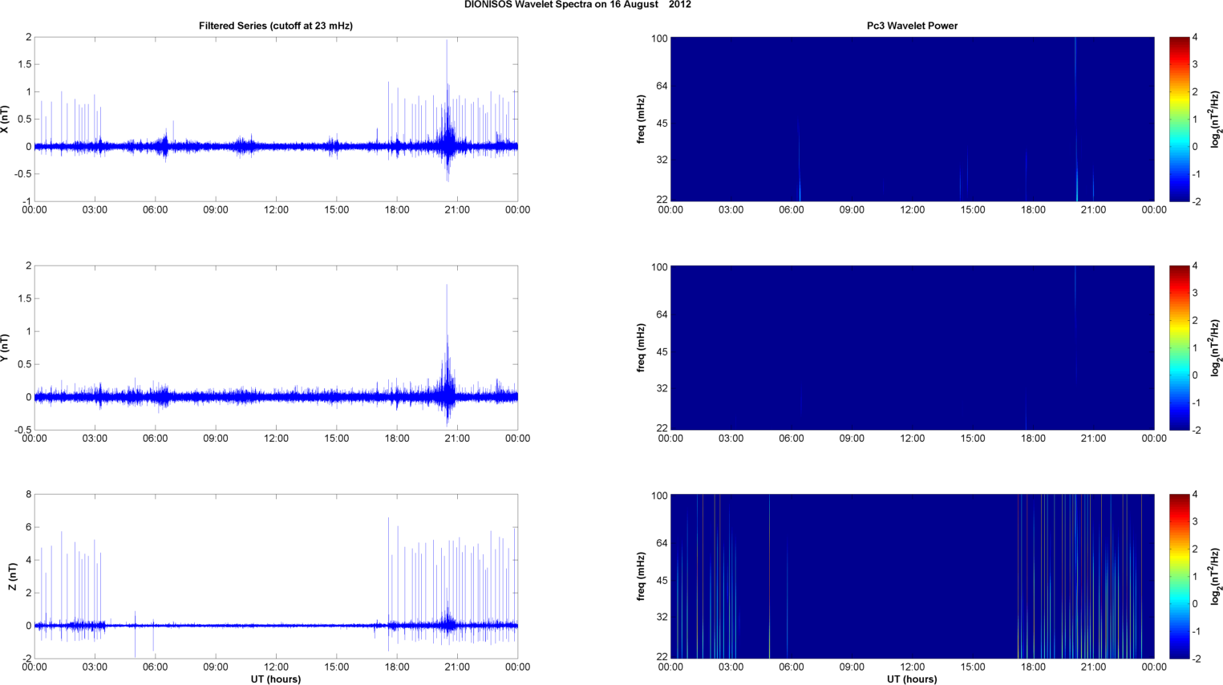Click the '12:00' tick under the Z plot

coord(276,667)
